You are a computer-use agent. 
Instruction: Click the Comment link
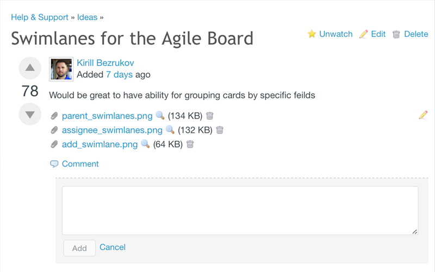[80, 164]
